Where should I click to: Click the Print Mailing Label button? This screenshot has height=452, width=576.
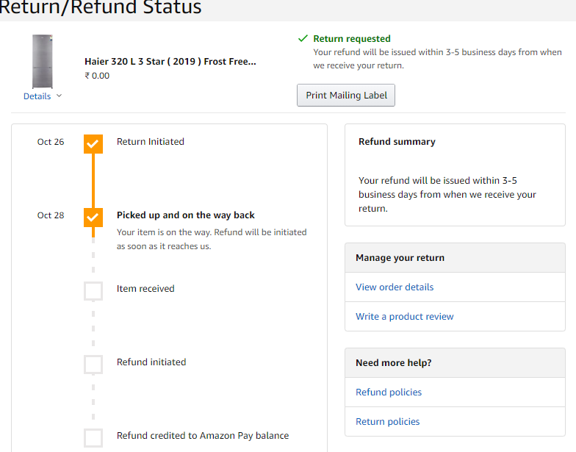(345, 96)
